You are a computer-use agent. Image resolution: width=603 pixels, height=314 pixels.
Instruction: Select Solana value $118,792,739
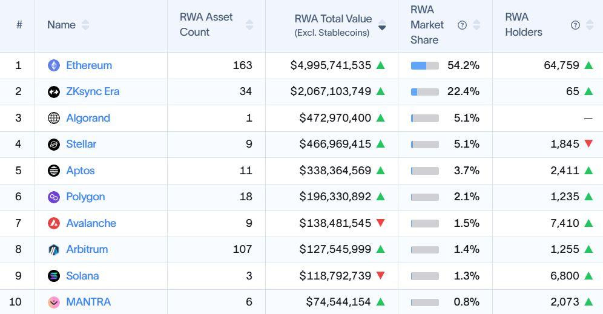pyautogui.click(x=335, y=275)
